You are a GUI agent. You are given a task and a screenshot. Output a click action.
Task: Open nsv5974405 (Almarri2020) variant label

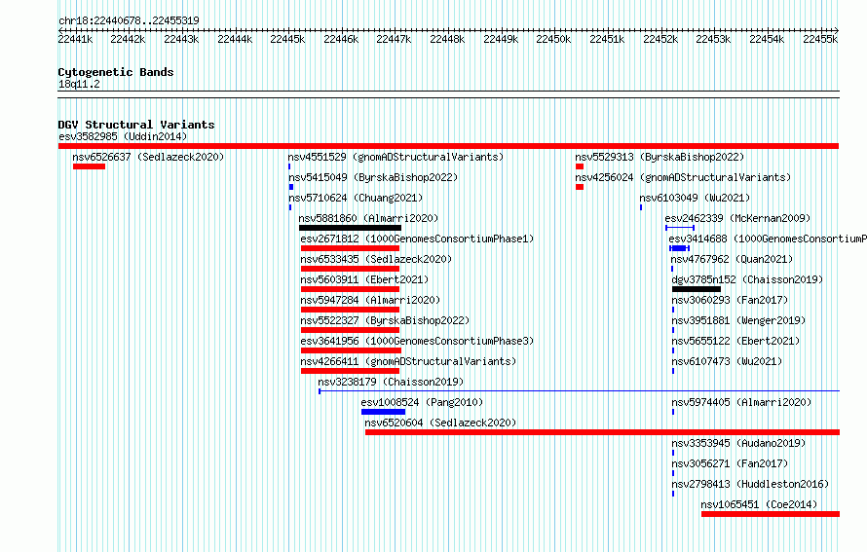coord(741,402)
